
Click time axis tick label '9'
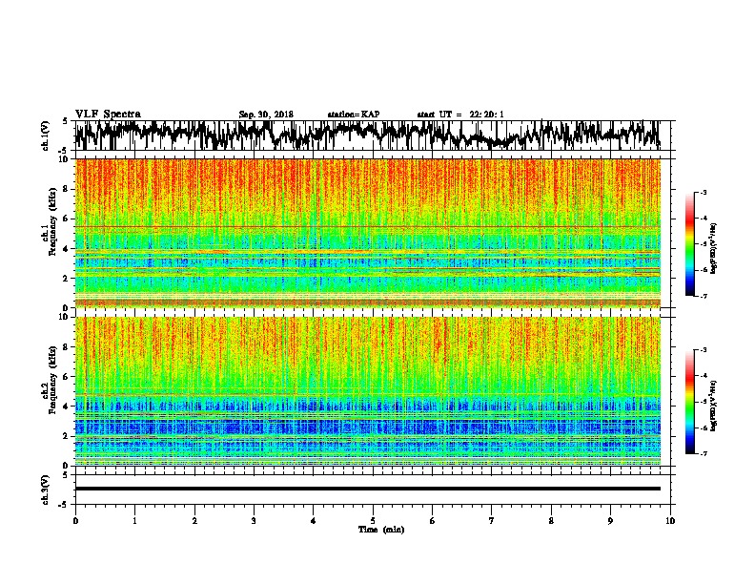tap(610, 521)
